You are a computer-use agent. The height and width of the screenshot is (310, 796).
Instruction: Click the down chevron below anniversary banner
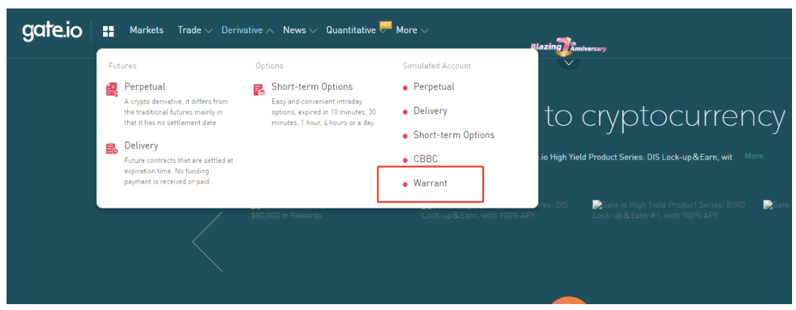(x=569, y=63)
